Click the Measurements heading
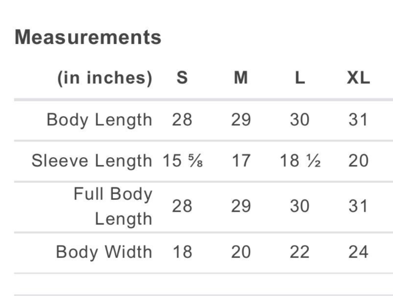The image size is (393, 296). pyautogui.click(x=88, y=37)
